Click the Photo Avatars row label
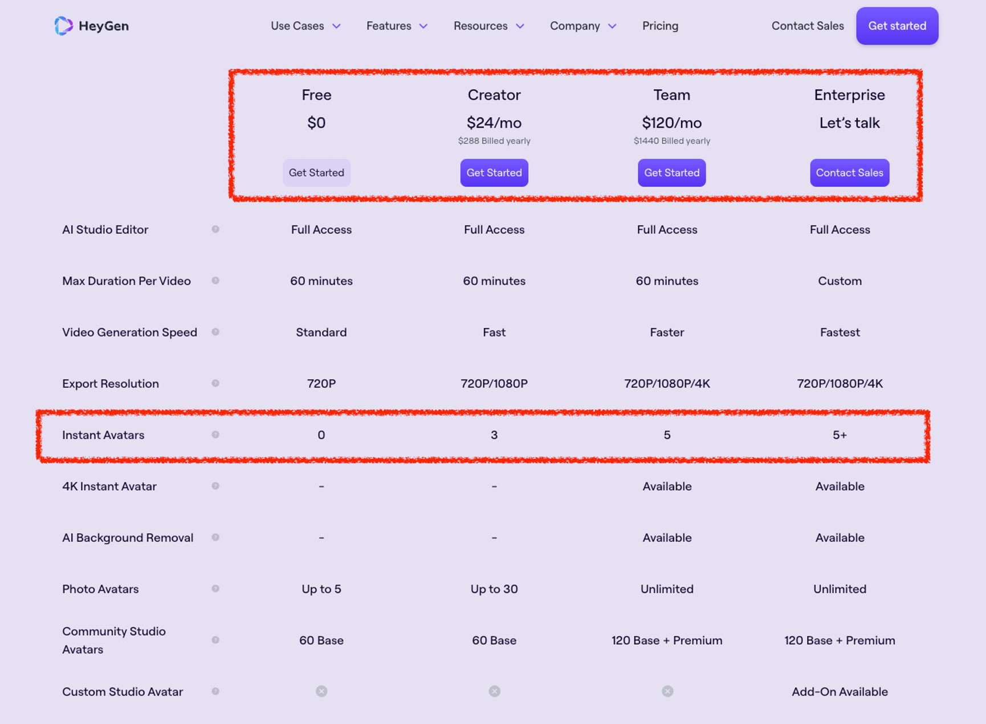The image size is (986, 724). click(x=100, y=588)
